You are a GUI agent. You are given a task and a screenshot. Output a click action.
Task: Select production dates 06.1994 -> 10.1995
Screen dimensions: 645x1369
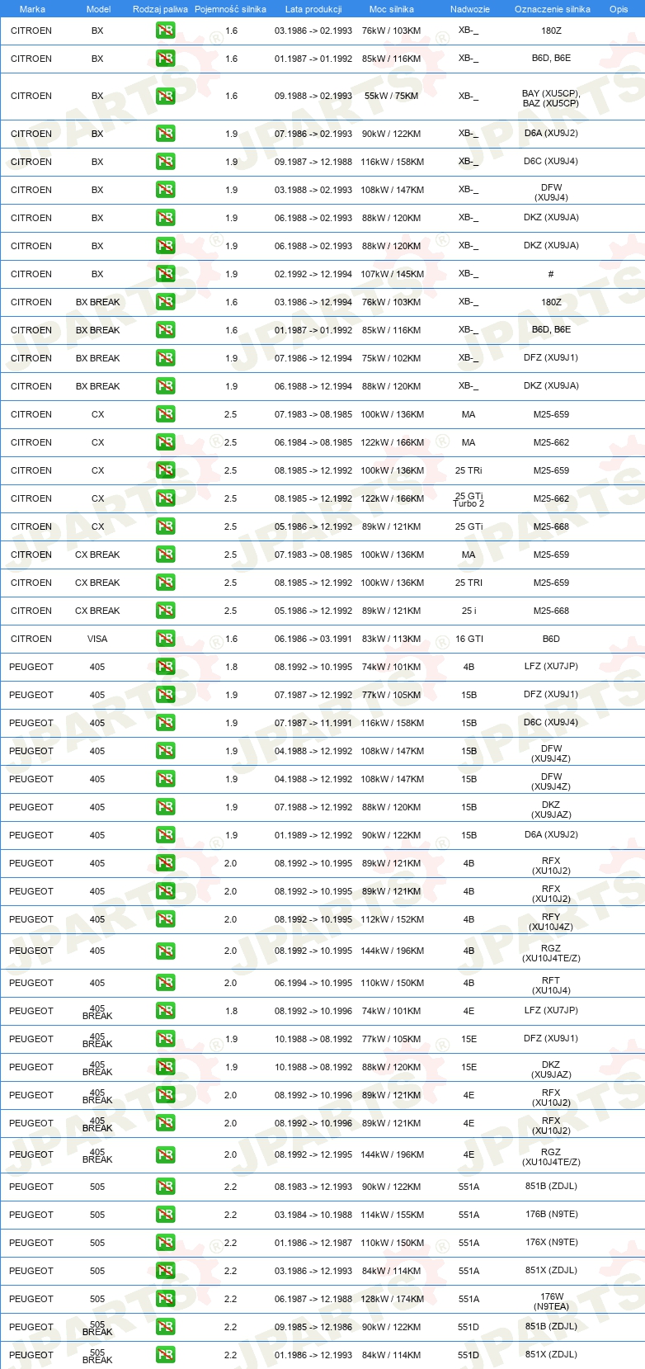point(313,983)
